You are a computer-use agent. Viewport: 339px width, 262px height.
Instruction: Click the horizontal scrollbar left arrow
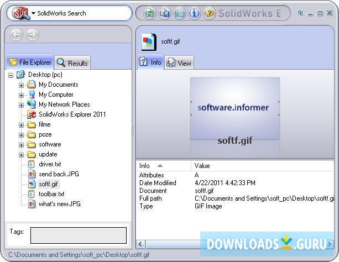(140, 244)
